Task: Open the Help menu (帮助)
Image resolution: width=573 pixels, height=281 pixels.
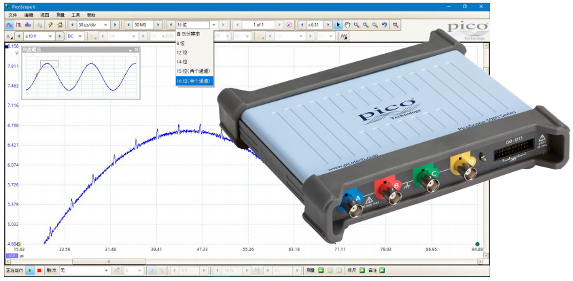Action: coord(91,15)
